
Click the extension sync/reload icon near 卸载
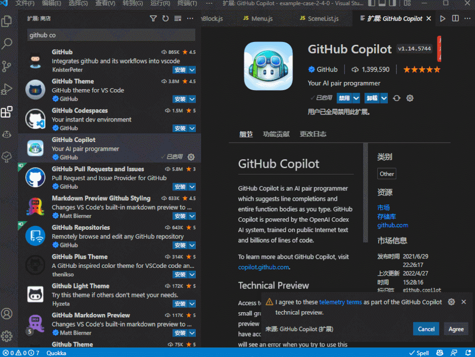(x=397, y=98)
